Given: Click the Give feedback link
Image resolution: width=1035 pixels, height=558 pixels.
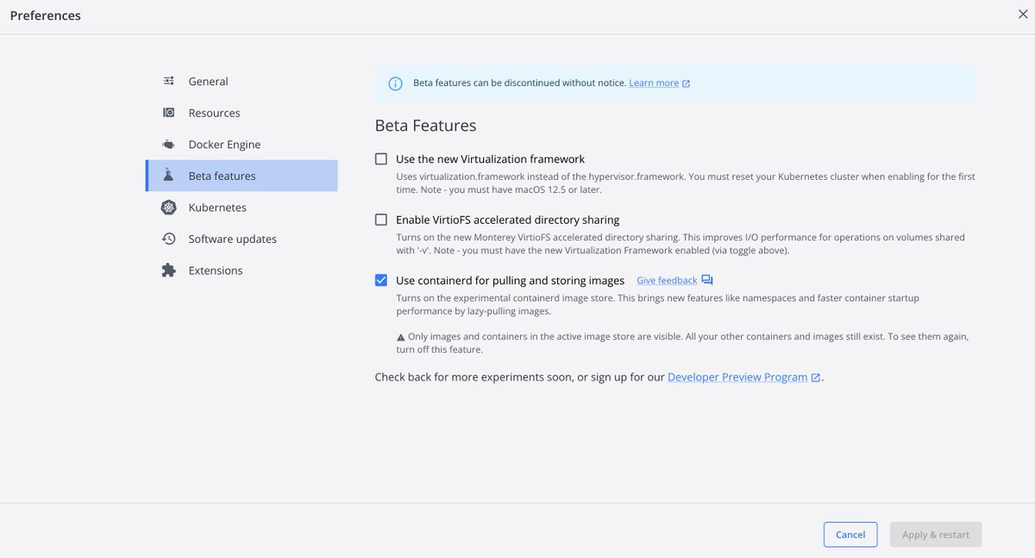Looking at the screenshot, I should (x=667, y=281).
